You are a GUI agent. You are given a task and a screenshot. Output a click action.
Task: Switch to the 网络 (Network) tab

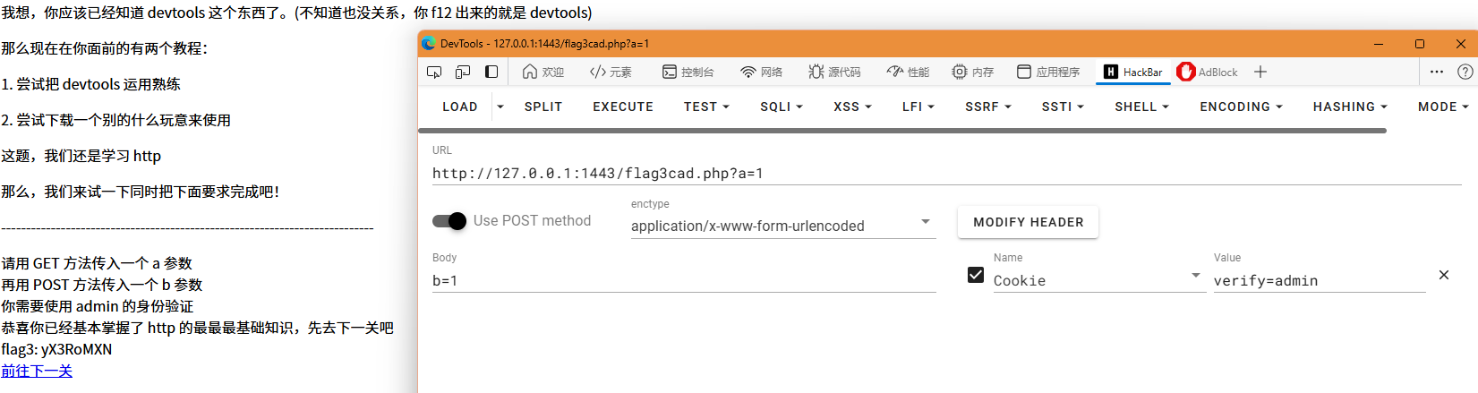761,72
